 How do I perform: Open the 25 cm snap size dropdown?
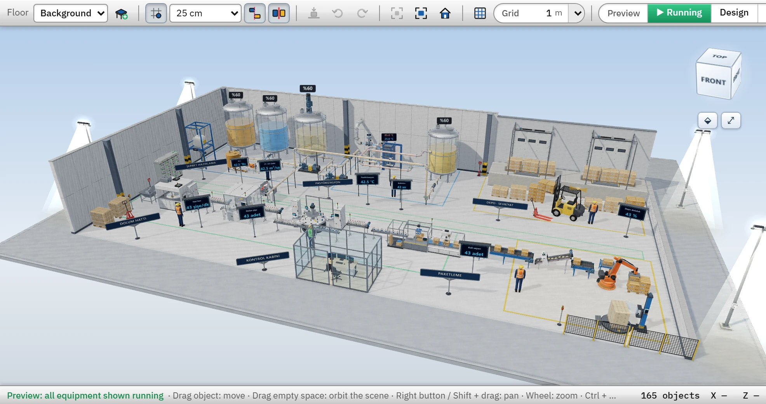[x=205, y=13]
